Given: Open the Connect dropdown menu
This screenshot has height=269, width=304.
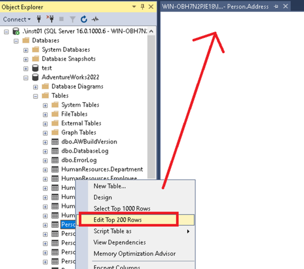Looking at the screenshot, I should click(x=17, y=19).
